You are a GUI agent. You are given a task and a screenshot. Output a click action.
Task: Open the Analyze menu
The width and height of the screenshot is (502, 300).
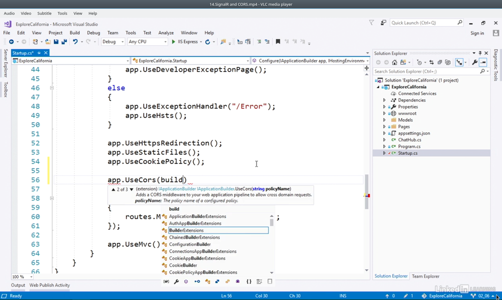(166, 33)
